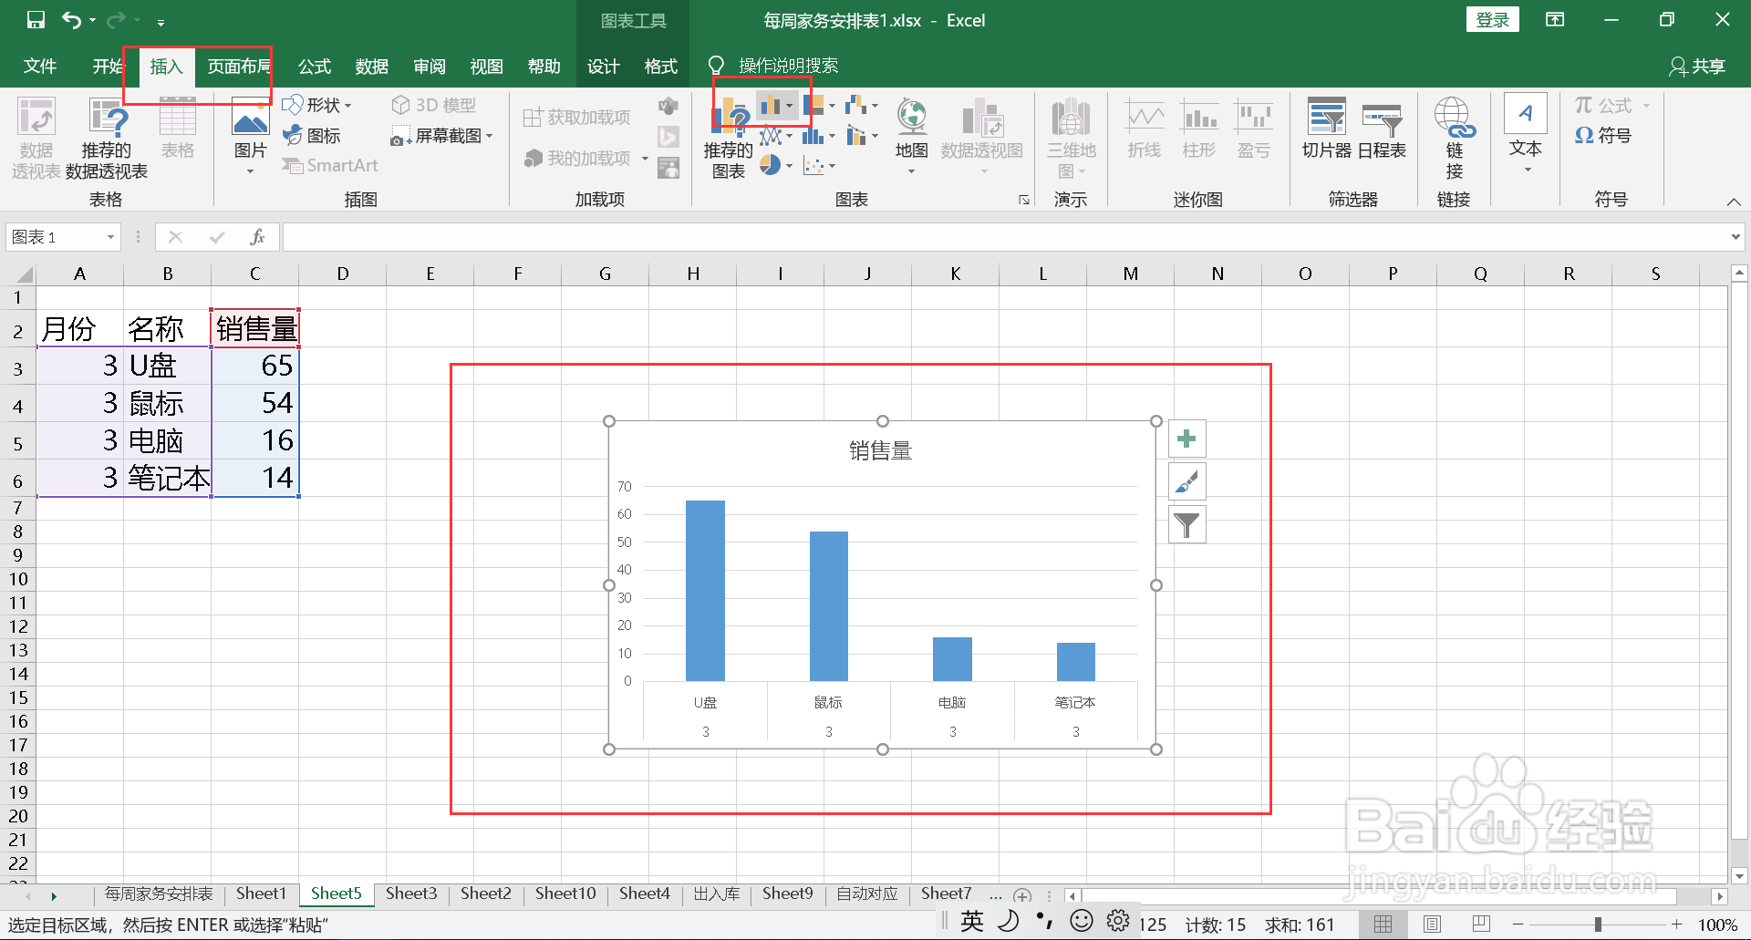Select the 每周家务安排表 sheet tab
This screenshot has height=940, width=1751.
(159, 894)
